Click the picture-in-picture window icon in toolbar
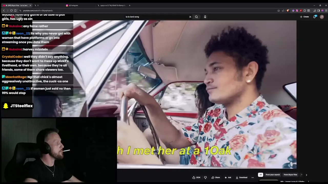The height and width of the screenshot is (184, 328). click(x=308, y=10)
